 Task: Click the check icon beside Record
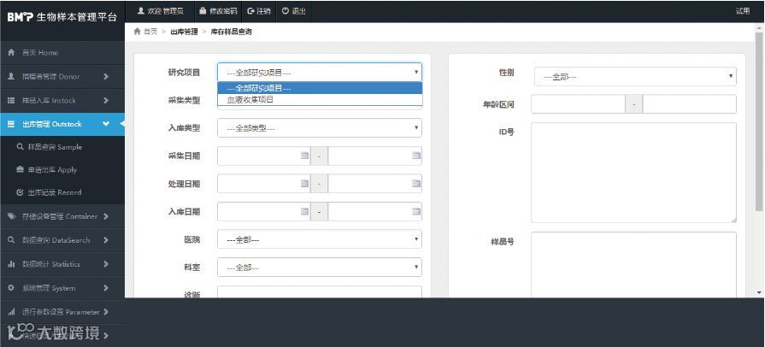20,192
